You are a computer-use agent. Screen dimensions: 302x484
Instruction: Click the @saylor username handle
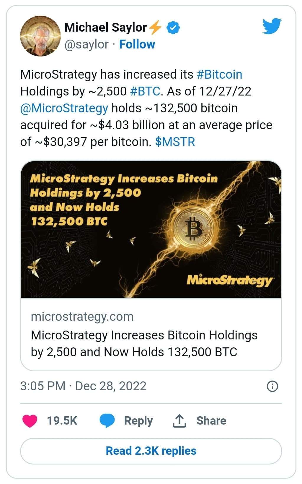pos(86,44)
